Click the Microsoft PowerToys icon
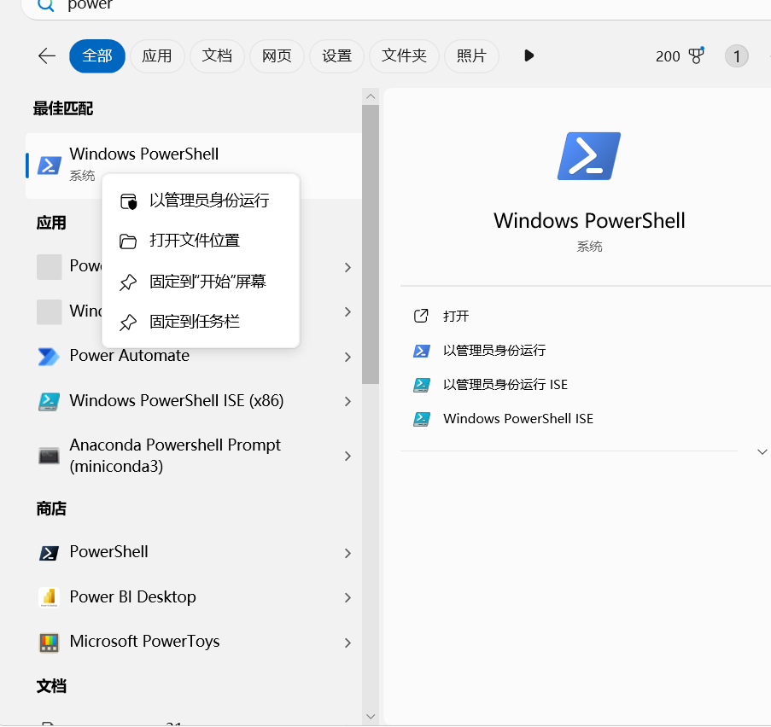The height and width of the screenshot is (727, 771). click(x=49, y=643)
